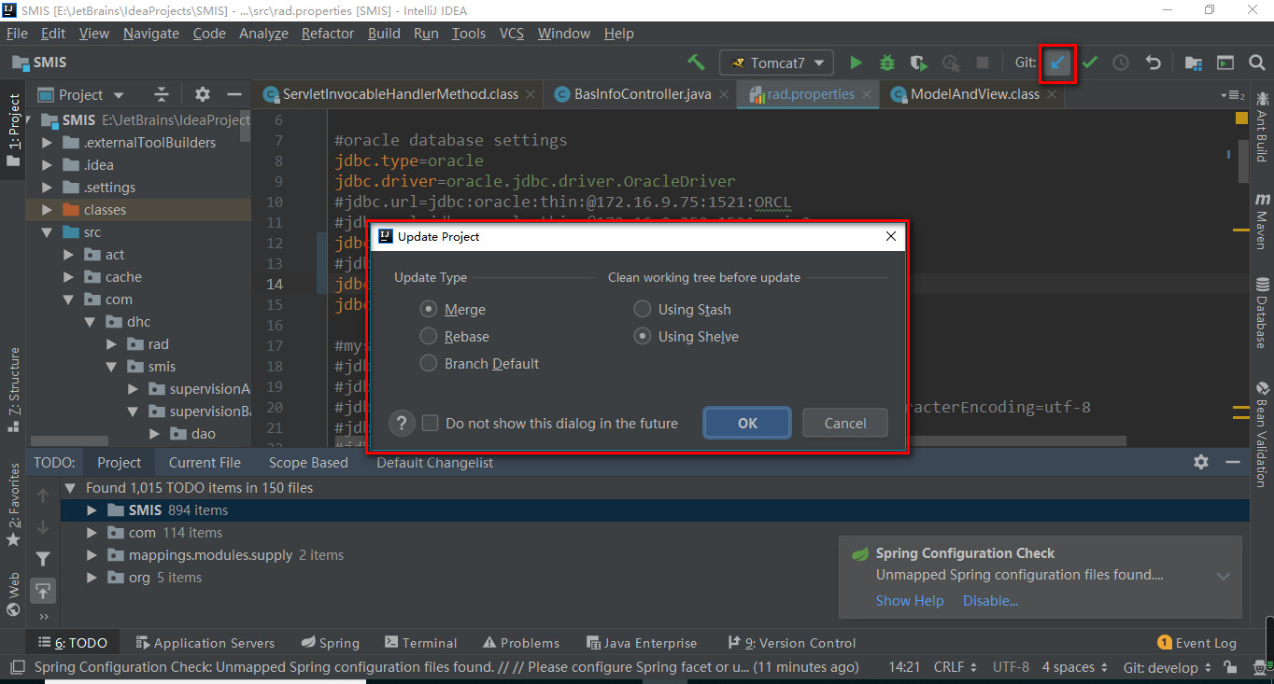The height and width of the screenshot is (684, 1274).
Task: Open Bean Validation side panel
Action: tap(1261, 434)
